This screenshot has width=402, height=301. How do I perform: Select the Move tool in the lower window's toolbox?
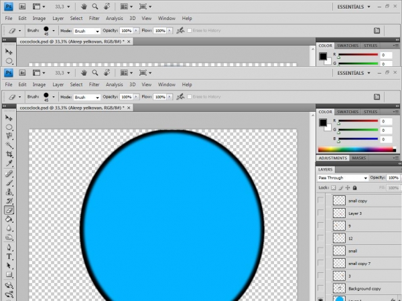tap(9, 118)
